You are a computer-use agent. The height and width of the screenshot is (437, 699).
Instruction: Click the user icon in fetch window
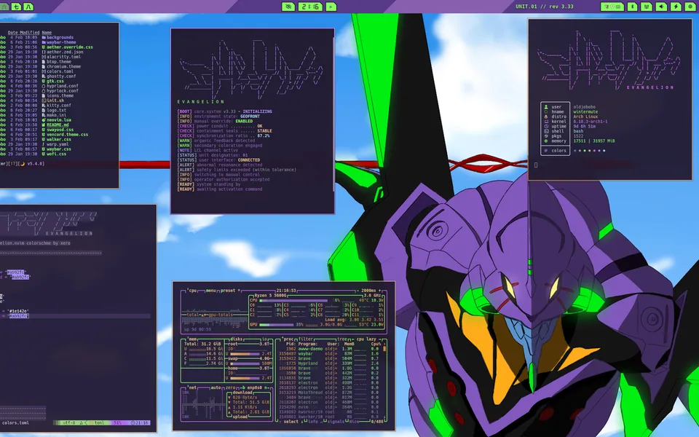pyautogui.click(x=546, y=107)
